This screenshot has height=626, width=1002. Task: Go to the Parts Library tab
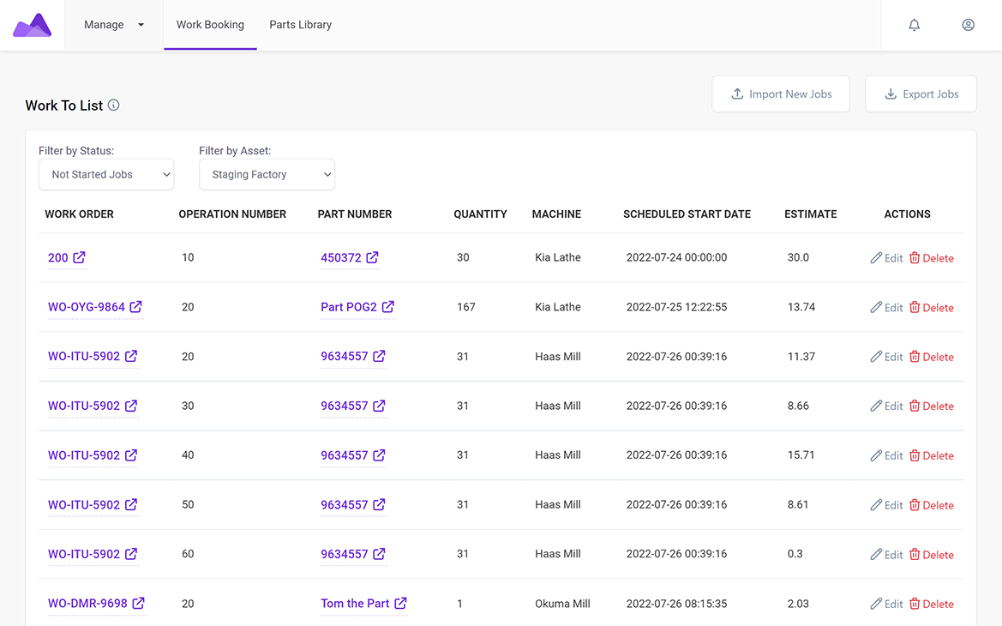coord(300,25)
